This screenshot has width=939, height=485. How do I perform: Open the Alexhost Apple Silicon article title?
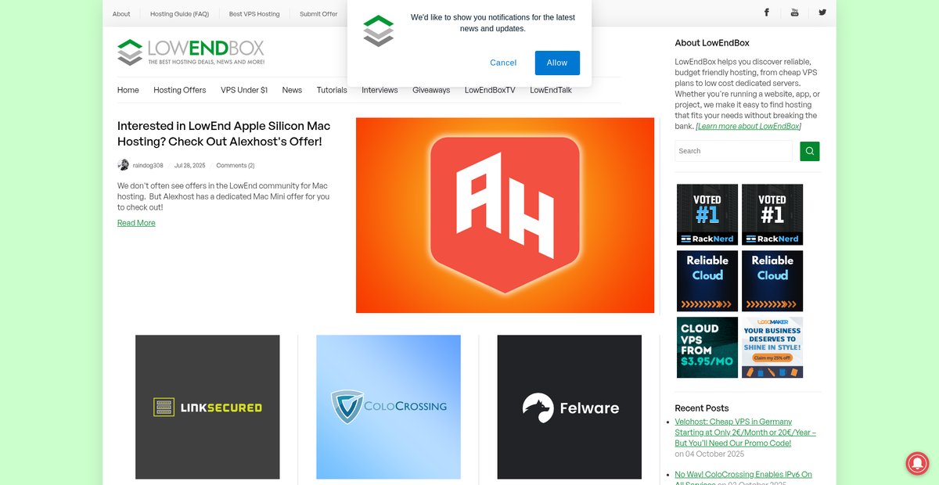(x=224, y=134)
